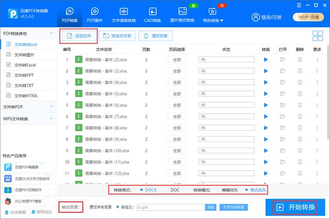Start converting file 副本 (12).xlsx
The image size is (330, 219).
point(266,174)
